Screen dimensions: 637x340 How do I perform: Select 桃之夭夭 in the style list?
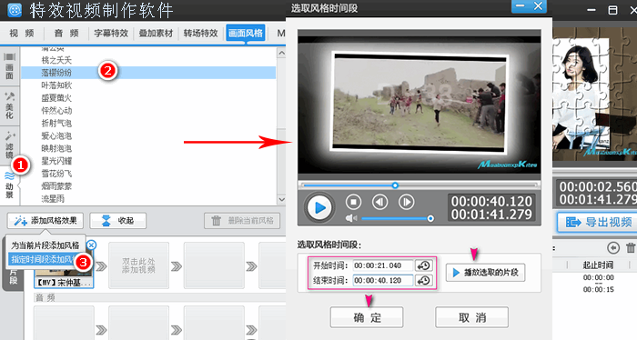tap(56, 60)
